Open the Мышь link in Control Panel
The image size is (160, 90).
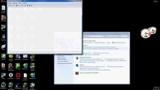tap(108, 42)
